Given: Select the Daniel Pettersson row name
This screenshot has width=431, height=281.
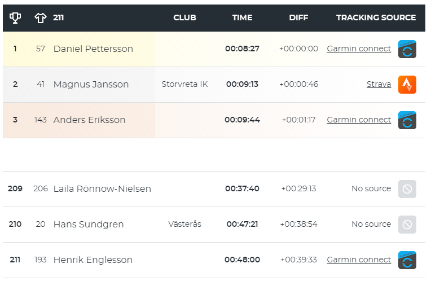Looking at the screenshot, I should (93, 49).
